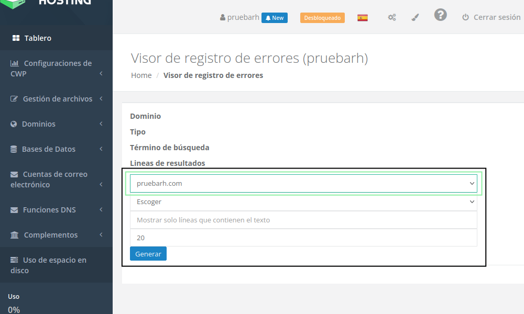Open the settings gears icon
The height and width of the screenshot is (314, 524).
tap(391, 18)
